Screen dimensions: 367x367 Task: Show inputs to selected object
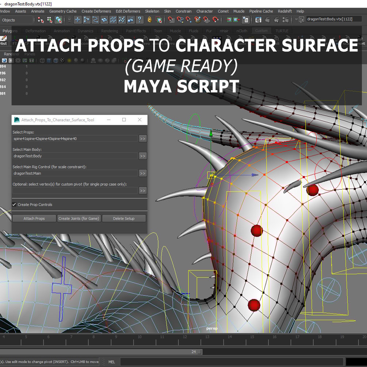[229, 20]
